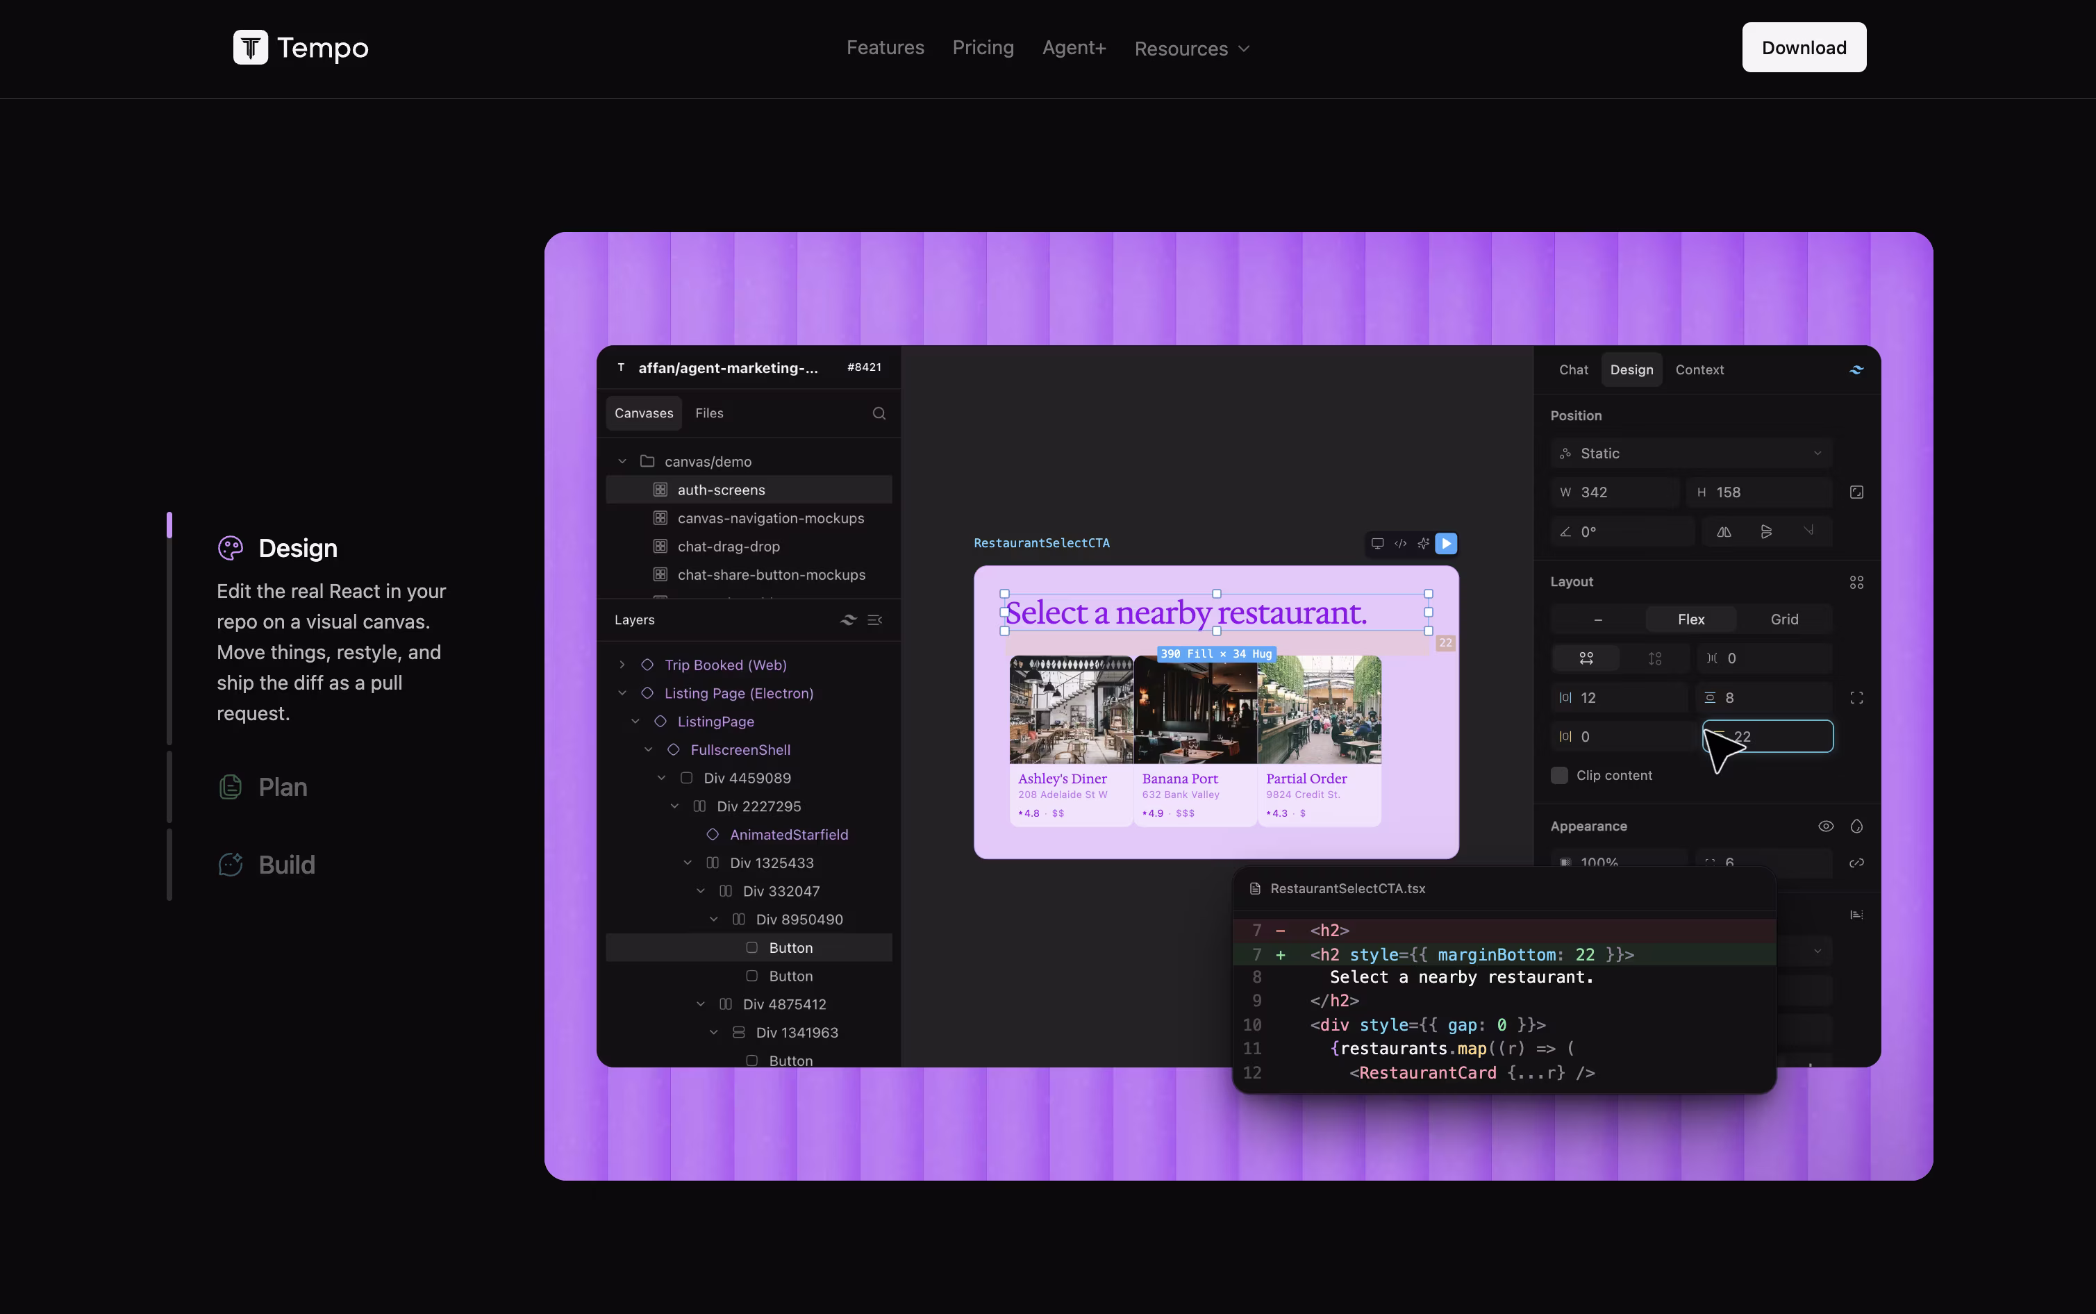
Task: Click the AI sparkle icon above canvas
Action: coord(1422,543)
